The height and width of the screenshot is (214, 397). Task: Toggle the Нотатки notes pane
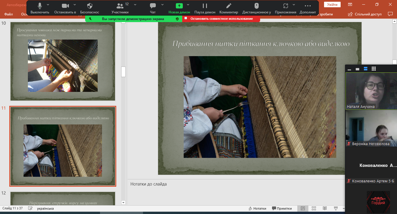coord(257,208)
